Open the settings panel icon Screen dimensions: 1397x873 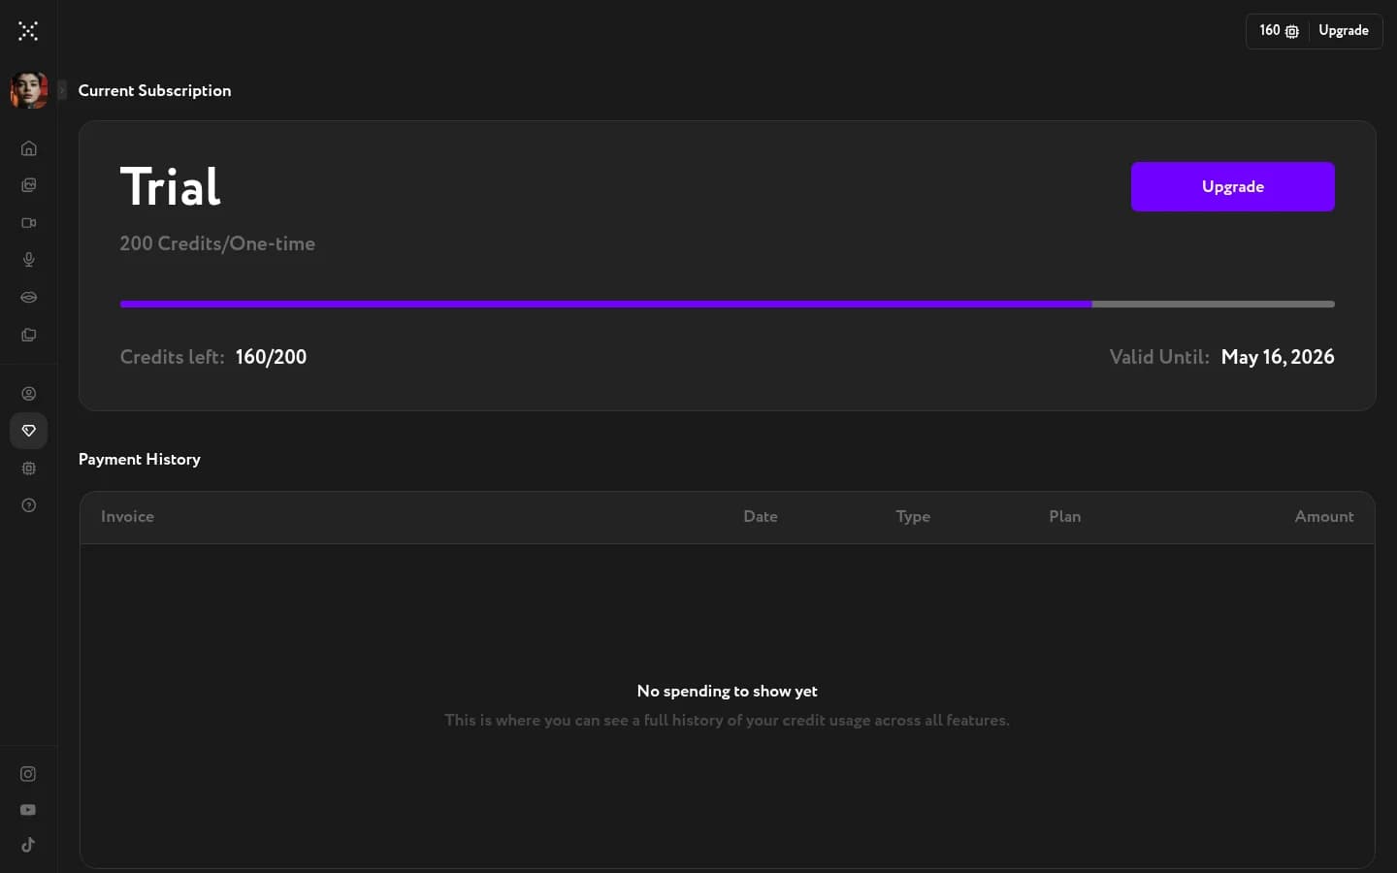(28, 469)
